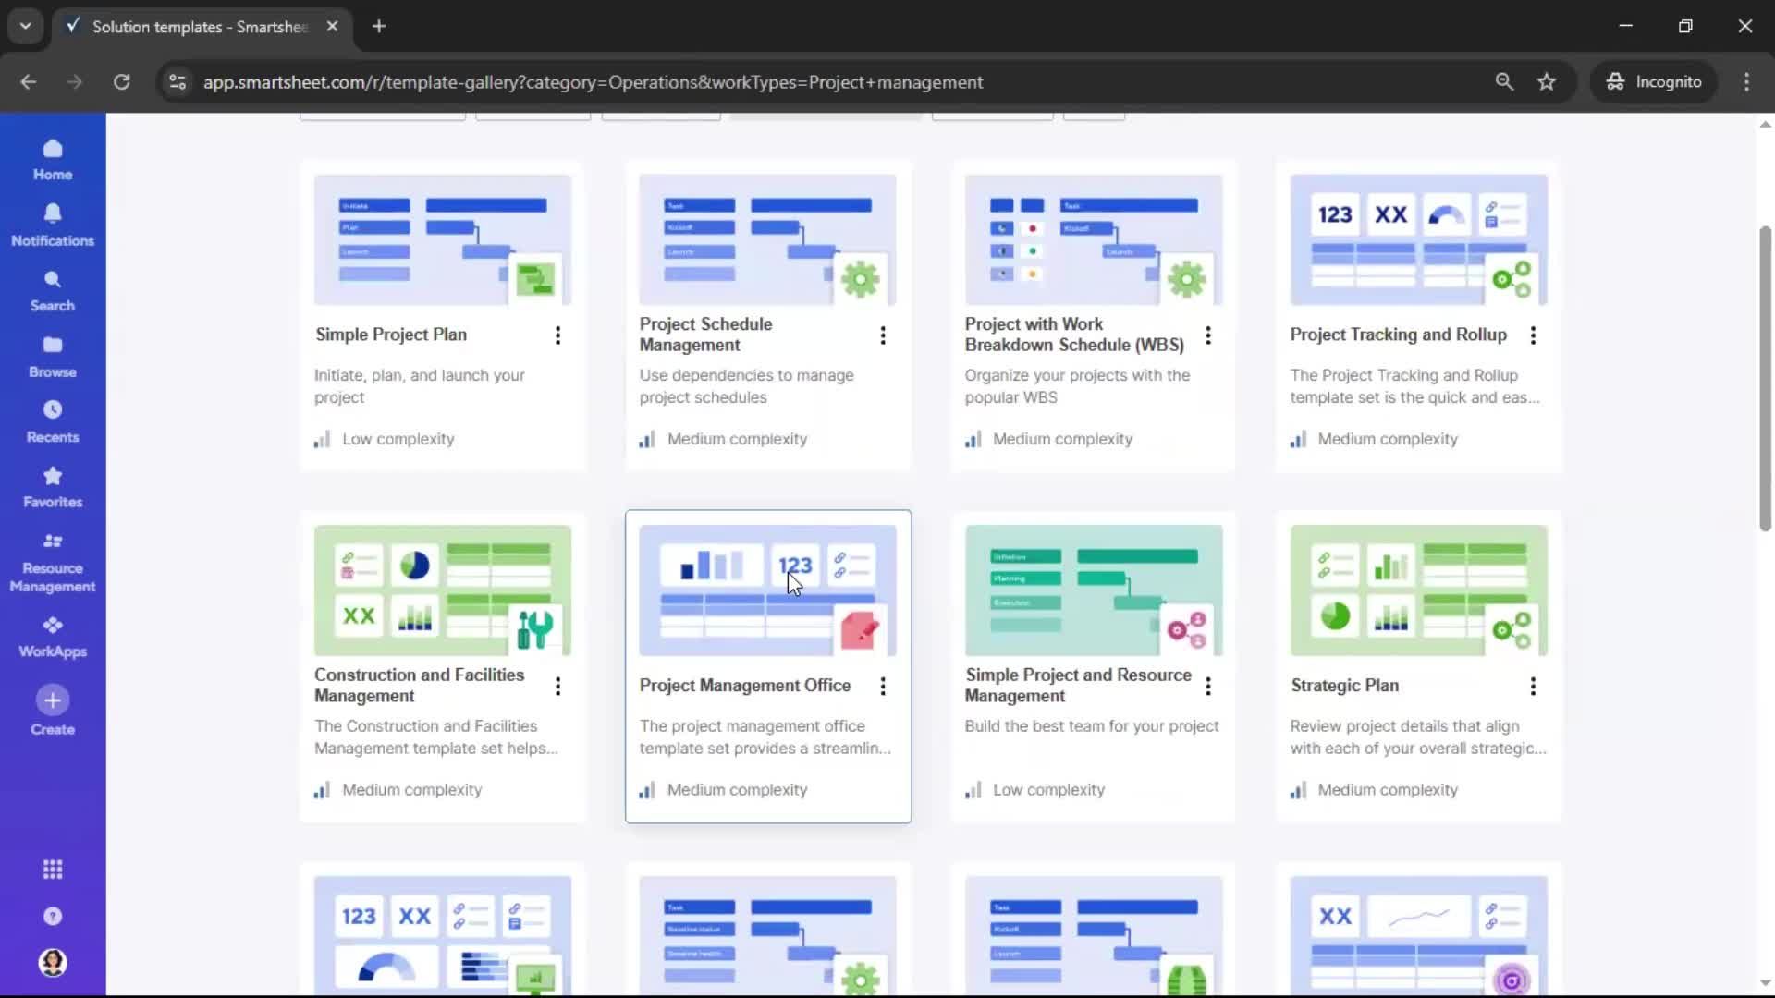Bookmark this page with the star icon

[x=1547, y=81]
